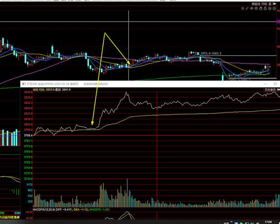Open the hexagon settings icon in chart toolbar
This screenshot has width=280, height=224.
[x=243, y=9]
